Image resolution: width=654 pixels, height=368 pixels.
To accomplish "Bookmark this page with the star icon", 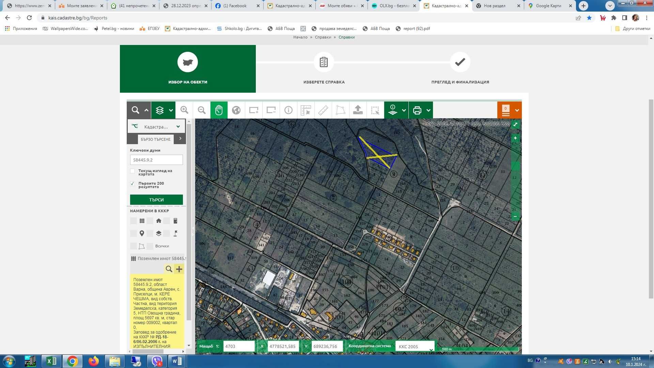I will point(589,18).
